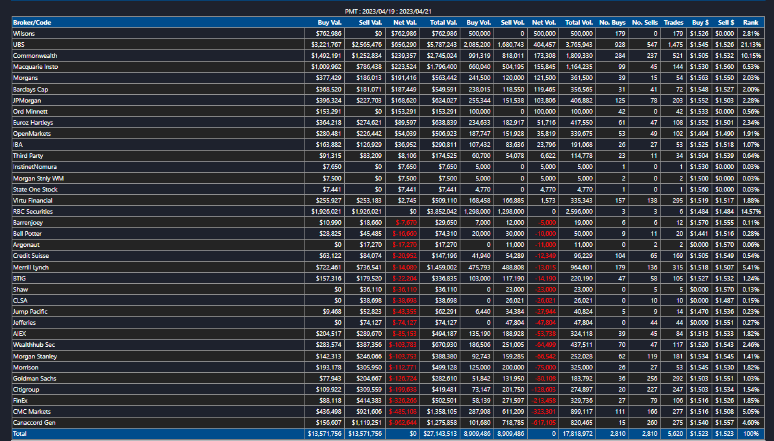This screenshot has width=774, height=441.
Task: Sort by the Trades column header
Action: pyautogui.click(x=673, y=23)
